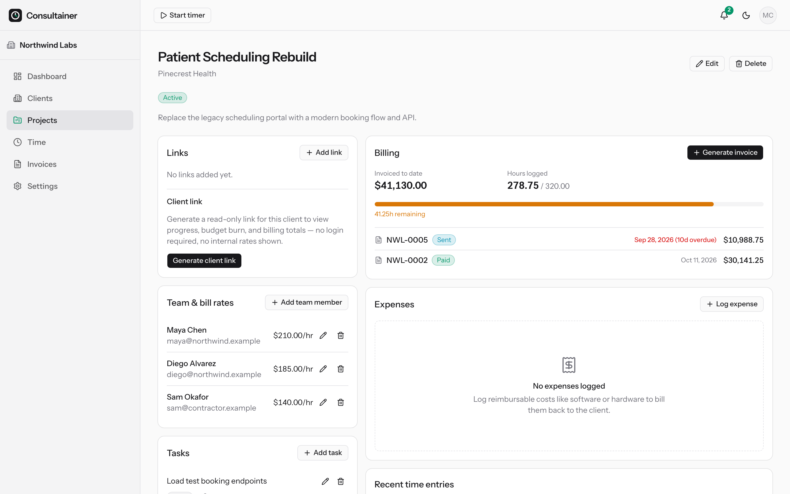Screen dimensions: 790x494
Task: Open Settings from the sidebar
Action: [x=70, y=186]
